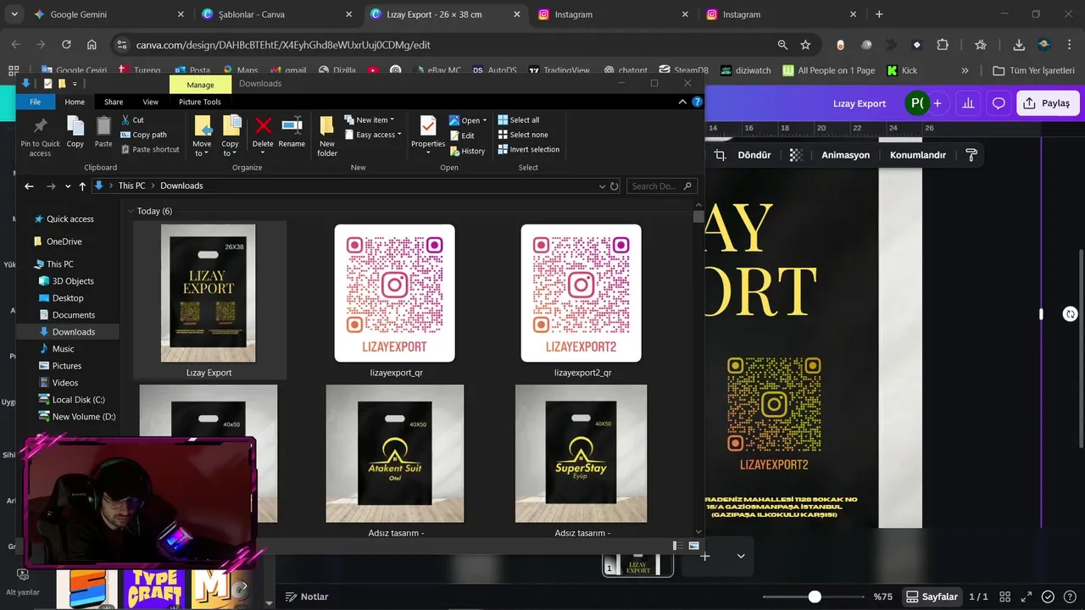Click Select none in the Explorer ribbon
This screenshot has height=610, width=1085.
[522, 135]
